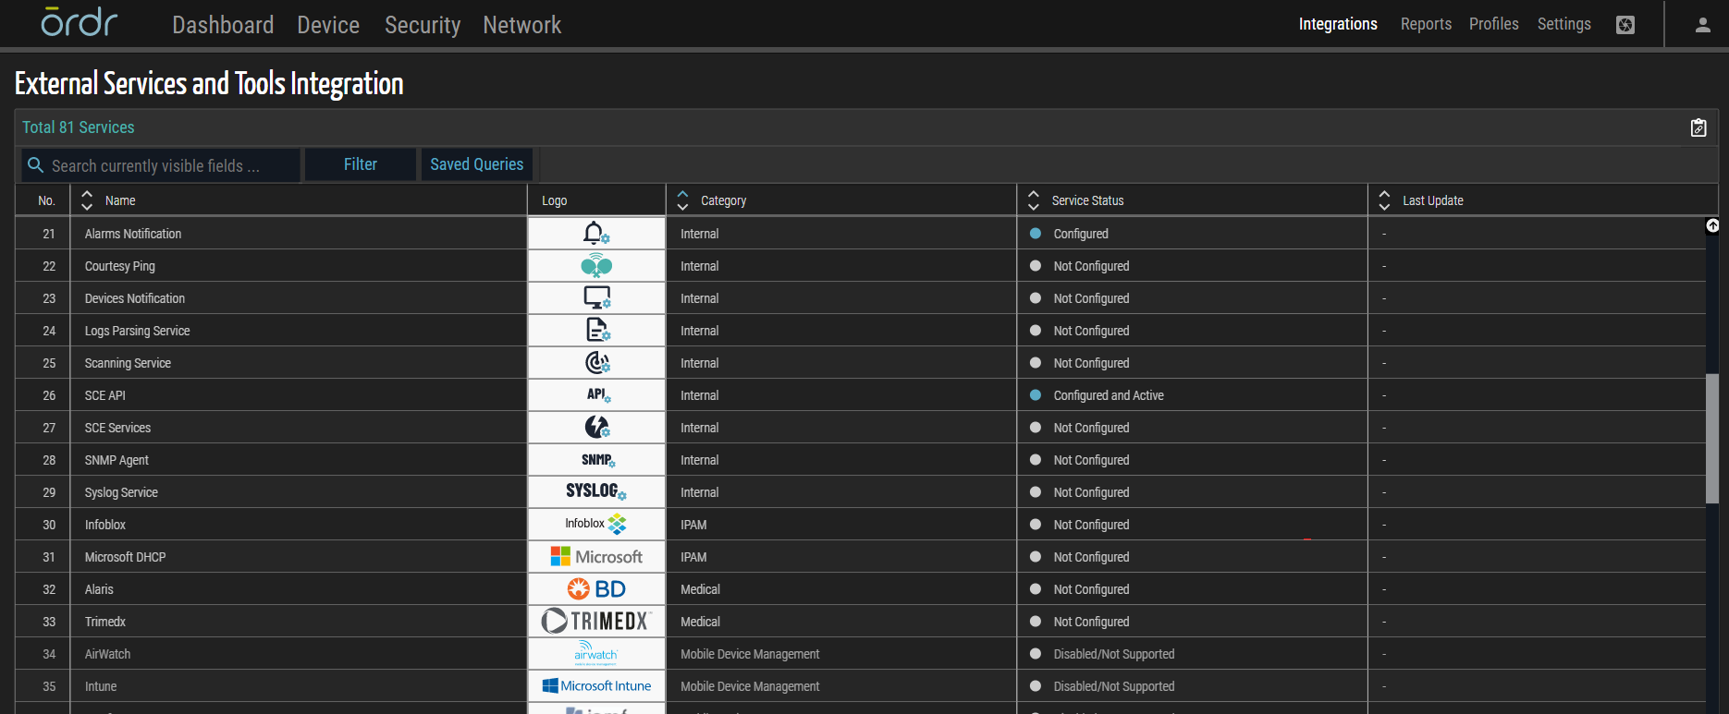
Task: Click the Infoblox Not Configured status dot
Action: coord(1036,525)
